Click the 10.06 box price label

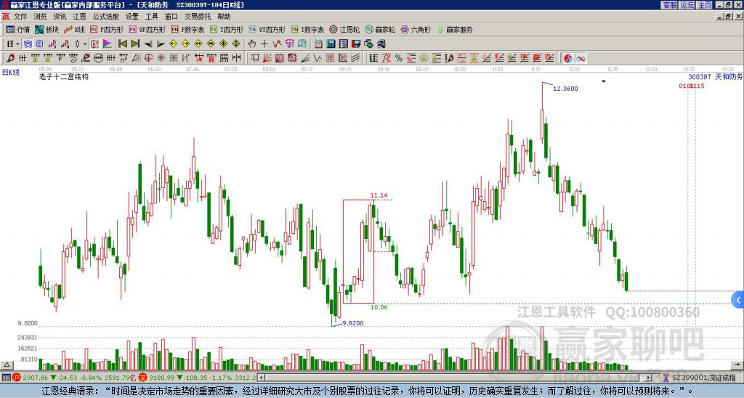[x=379, y=307]
